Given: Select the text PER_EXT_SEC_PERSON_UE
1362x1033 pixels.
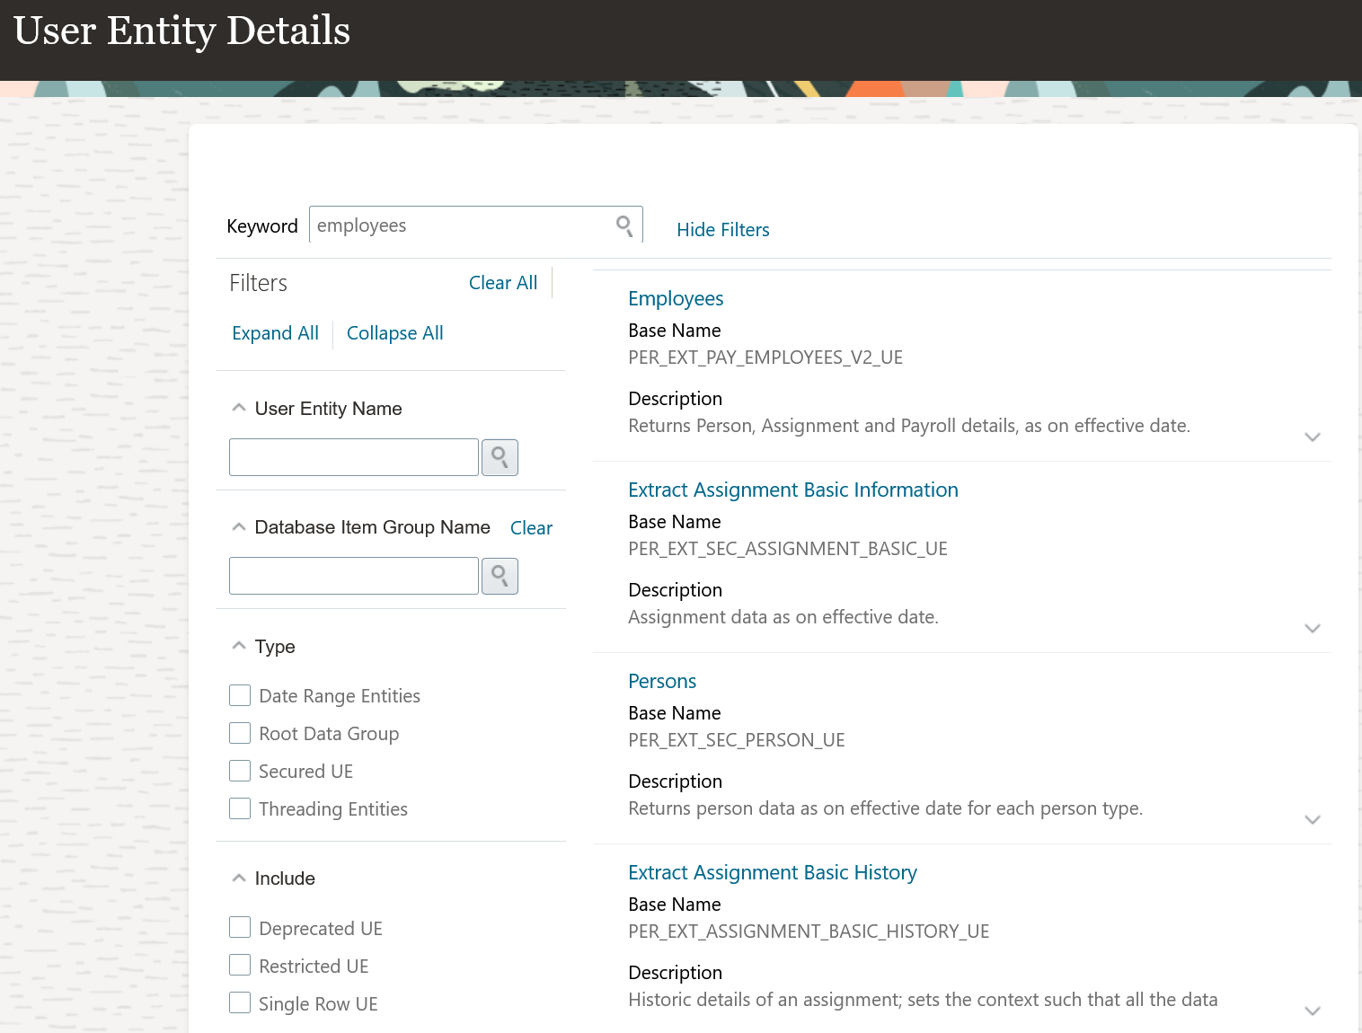Looking at the screenshot, I should click(737, 740).
